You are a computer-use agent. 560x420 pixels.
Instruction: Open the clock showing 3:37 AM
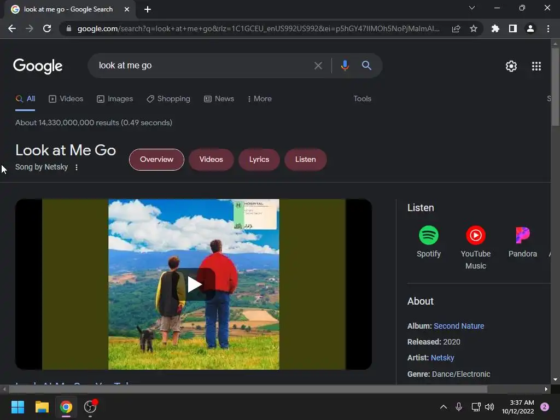[518, 407]
